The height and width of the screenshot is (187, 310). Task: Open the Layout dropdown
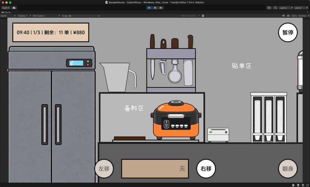(301, 8)
